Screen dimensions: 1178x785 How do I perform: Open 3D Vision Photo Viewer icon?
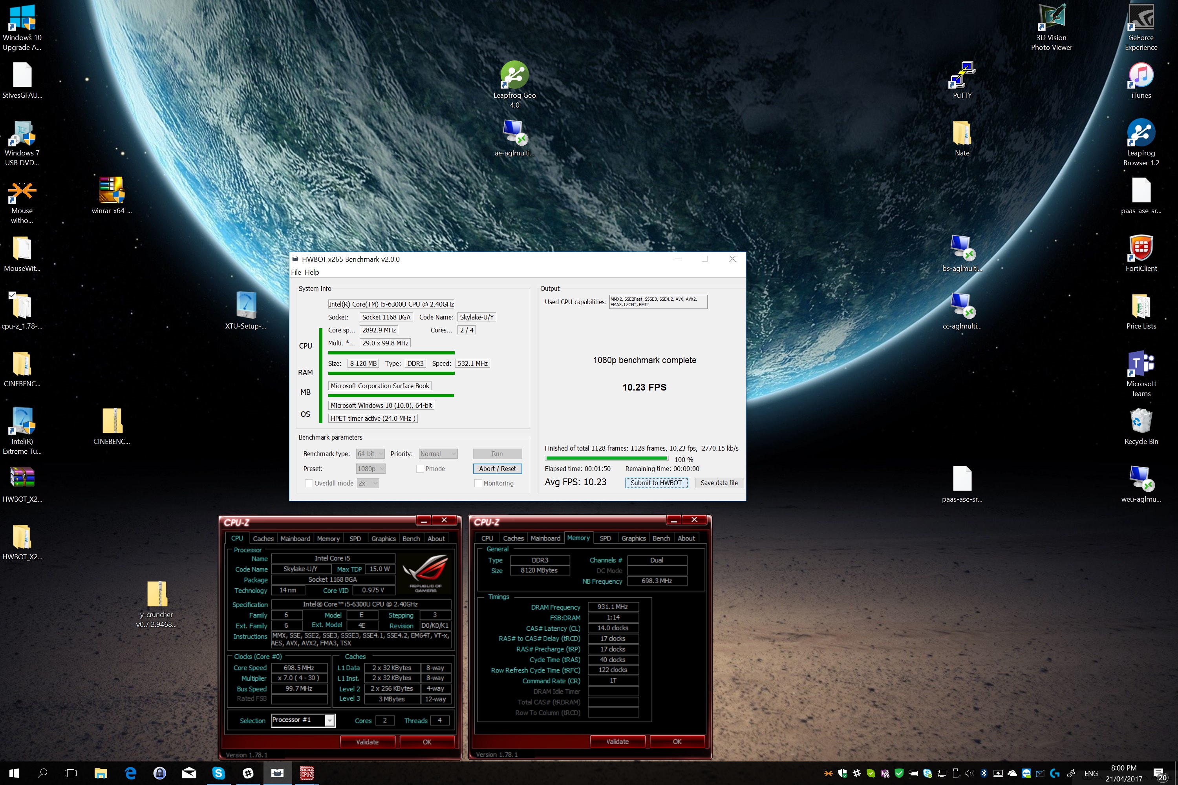click(x=1051, y=27)
